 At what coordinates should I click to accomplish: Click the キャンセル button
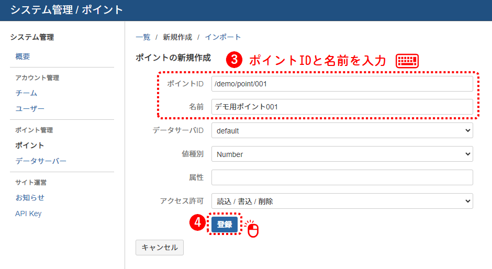point(160,248)
